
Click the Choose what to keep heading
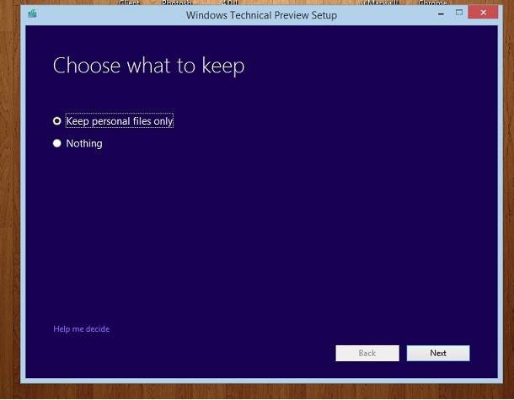coord(148,66)
